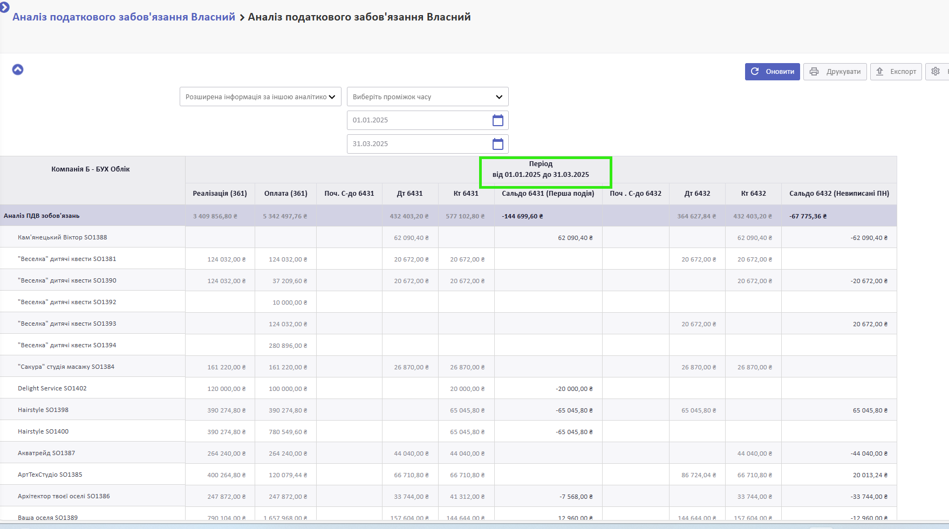Select row "Веселка" дитячі квести SO1390
The height and width of the screenshot is (529, 949).
[448, 280]
